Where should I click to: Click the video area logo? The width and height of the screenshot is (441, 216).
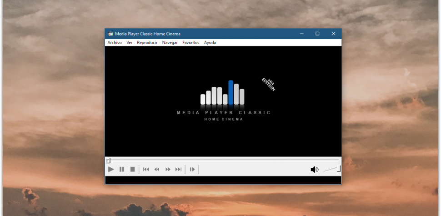coord(224,100)
